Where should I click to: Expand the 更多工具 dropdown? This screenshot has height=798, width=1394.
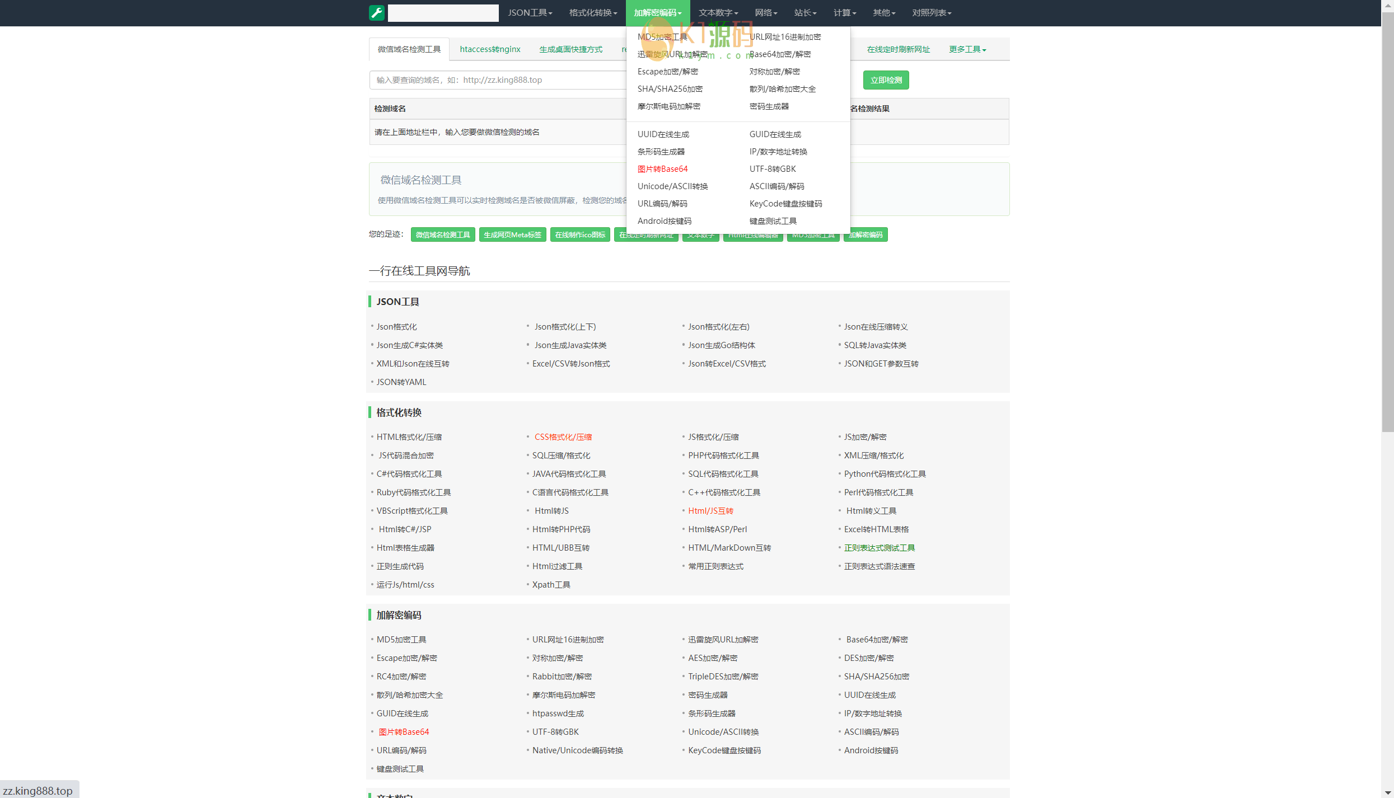click(x=967, y=49)
